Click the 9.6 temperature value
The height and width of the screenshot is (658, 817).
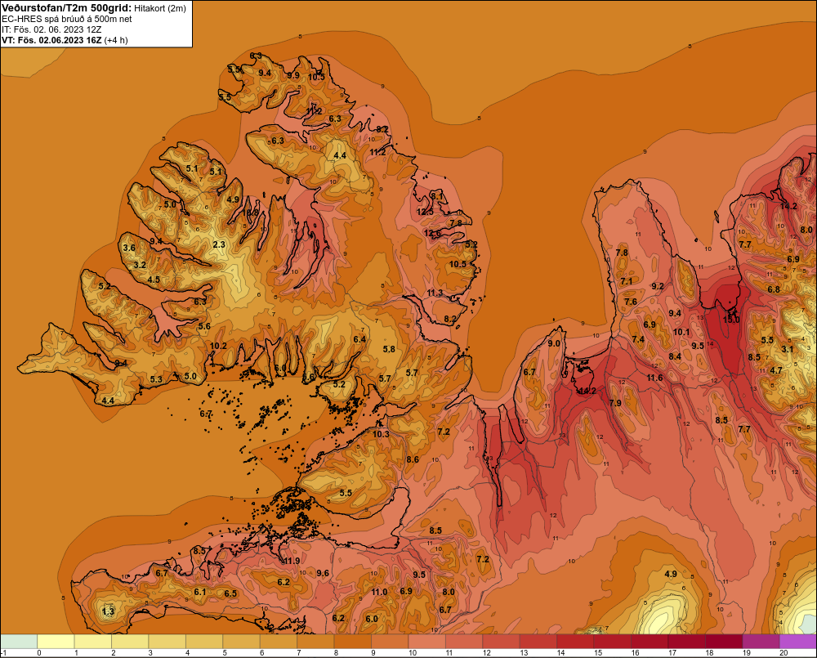[323, 573]
